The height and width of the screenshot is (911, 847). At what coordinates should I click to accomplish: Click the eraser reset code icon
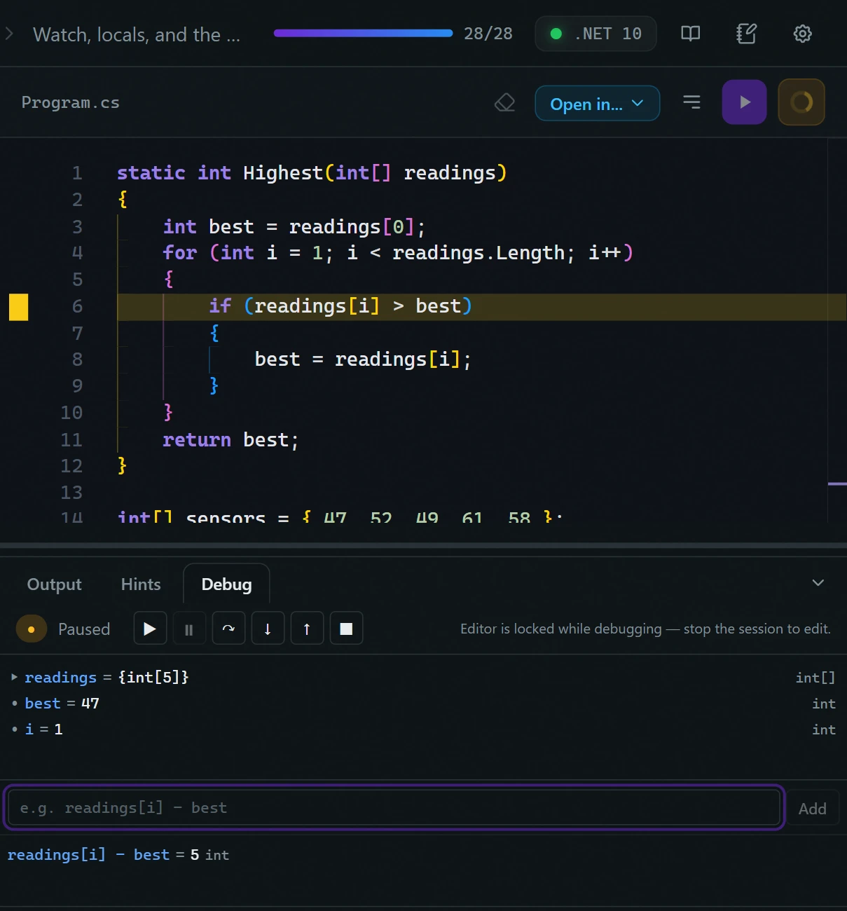pyautogui.click(x=504, y=103)
